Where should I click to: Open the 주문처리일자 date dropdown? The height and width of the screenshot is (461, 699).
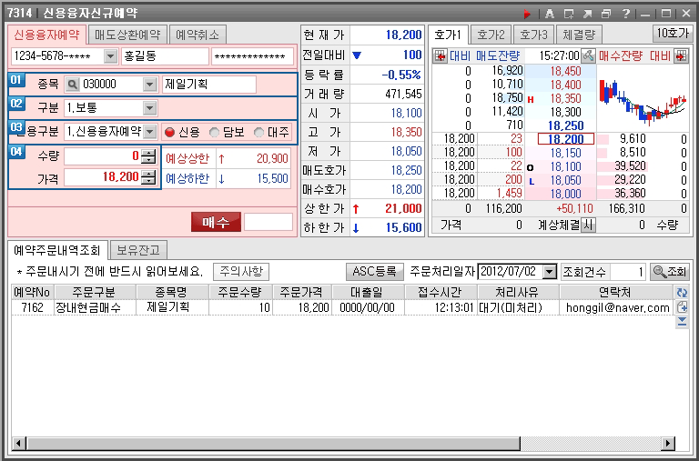click(551, 272)
